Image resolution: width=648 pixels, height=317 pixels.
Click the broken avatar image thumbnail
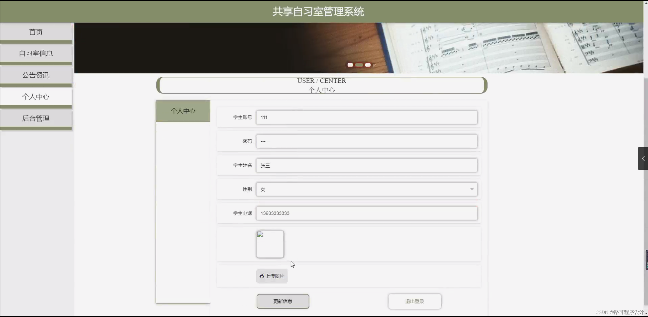click(x=270, y=244)
